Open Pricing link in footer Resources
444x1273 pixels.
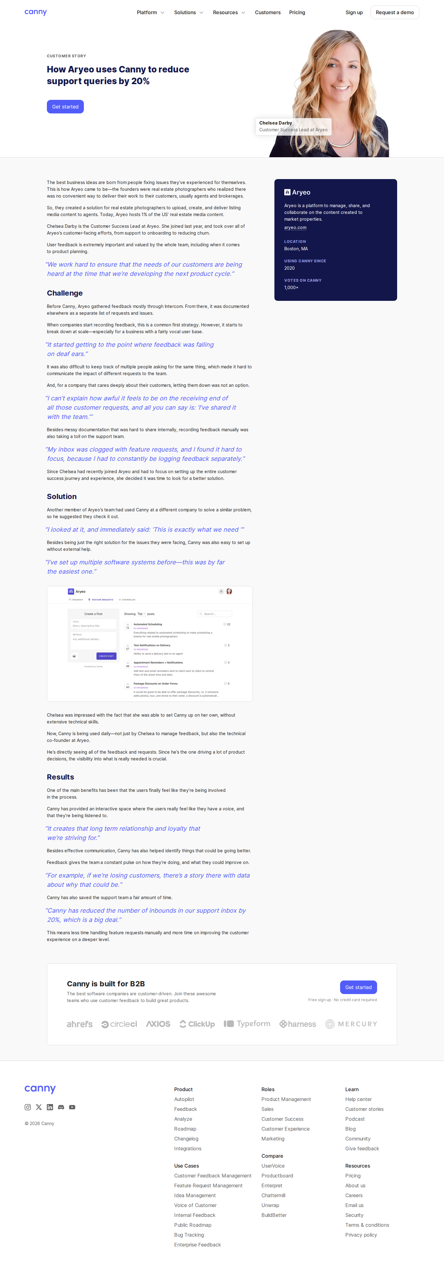[353, 1176]
